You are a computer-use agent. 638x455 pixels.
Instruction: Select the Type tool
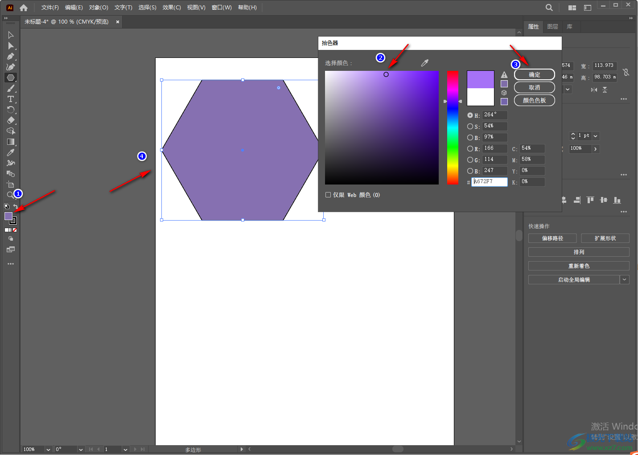coord(11,99)
